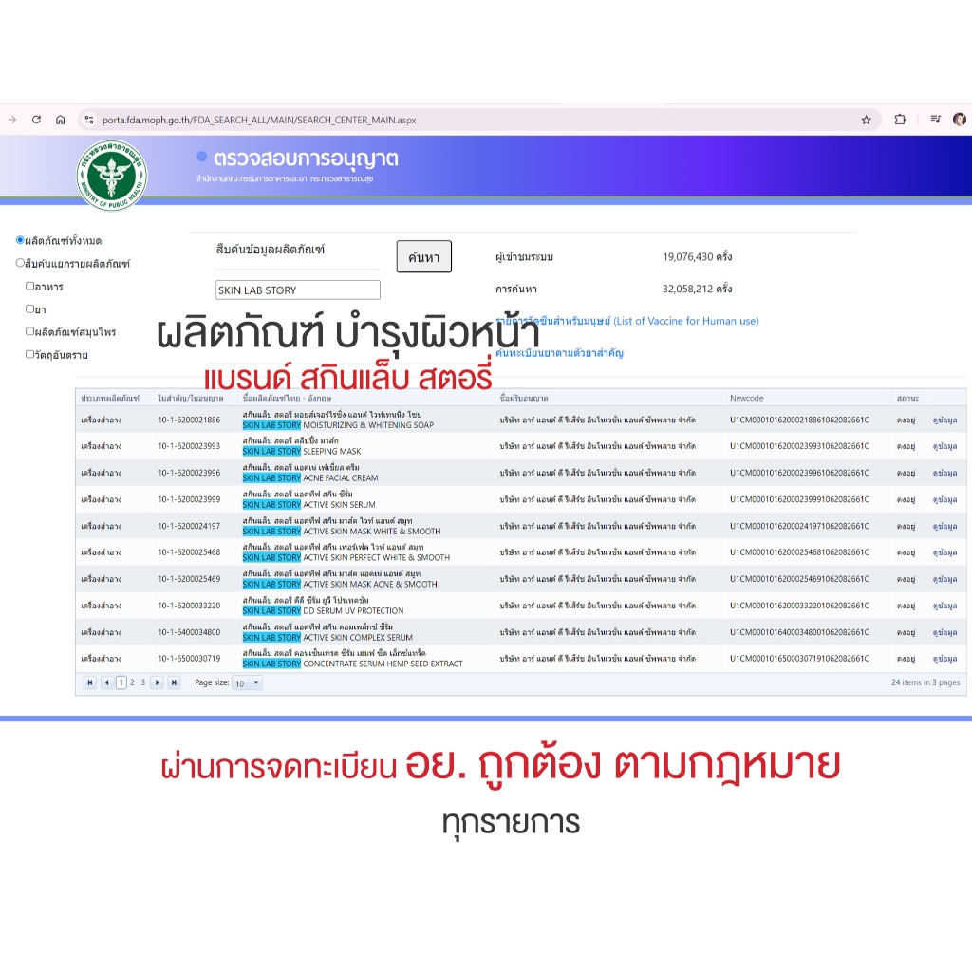
Task: View details of MOISTURIZING & WHITENING SOAP row
Action: pyautogui.click(x=944, y=420)
